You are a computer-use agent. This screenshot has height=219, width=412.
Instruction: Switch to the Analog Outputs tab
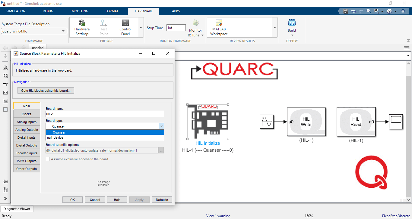(27, 130)
